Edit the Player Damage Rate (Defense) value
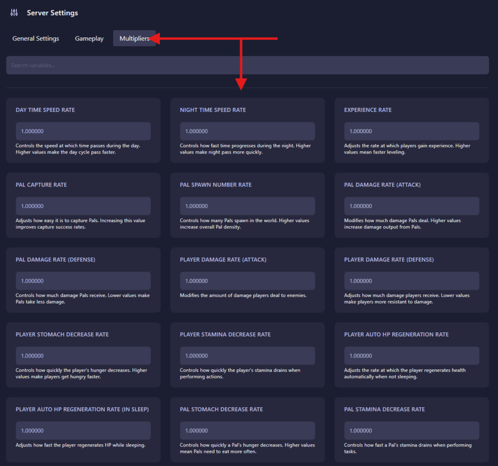498x466 pixels. pos(411,281)
